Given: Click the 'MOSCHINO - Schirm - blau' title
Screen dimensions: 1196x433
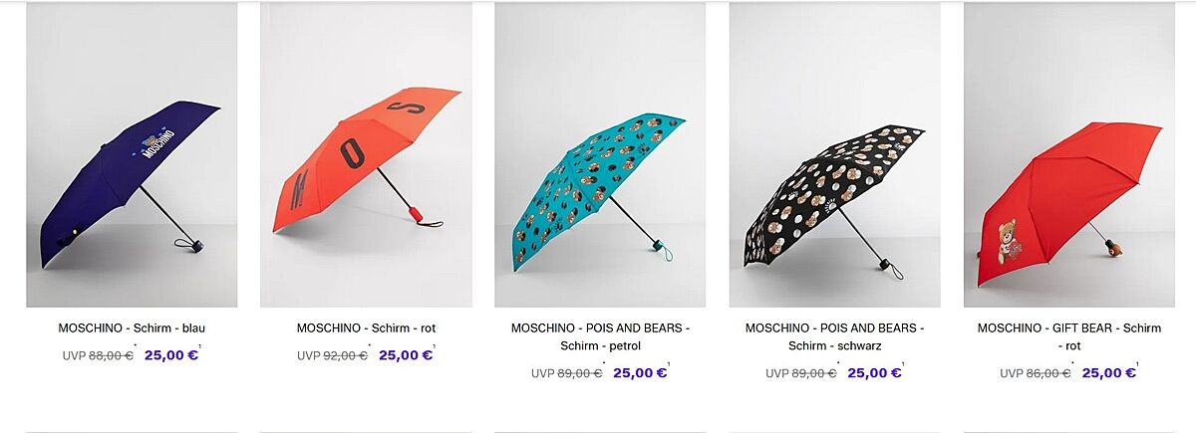Looking at the screenshot, I should pos(132,327).
